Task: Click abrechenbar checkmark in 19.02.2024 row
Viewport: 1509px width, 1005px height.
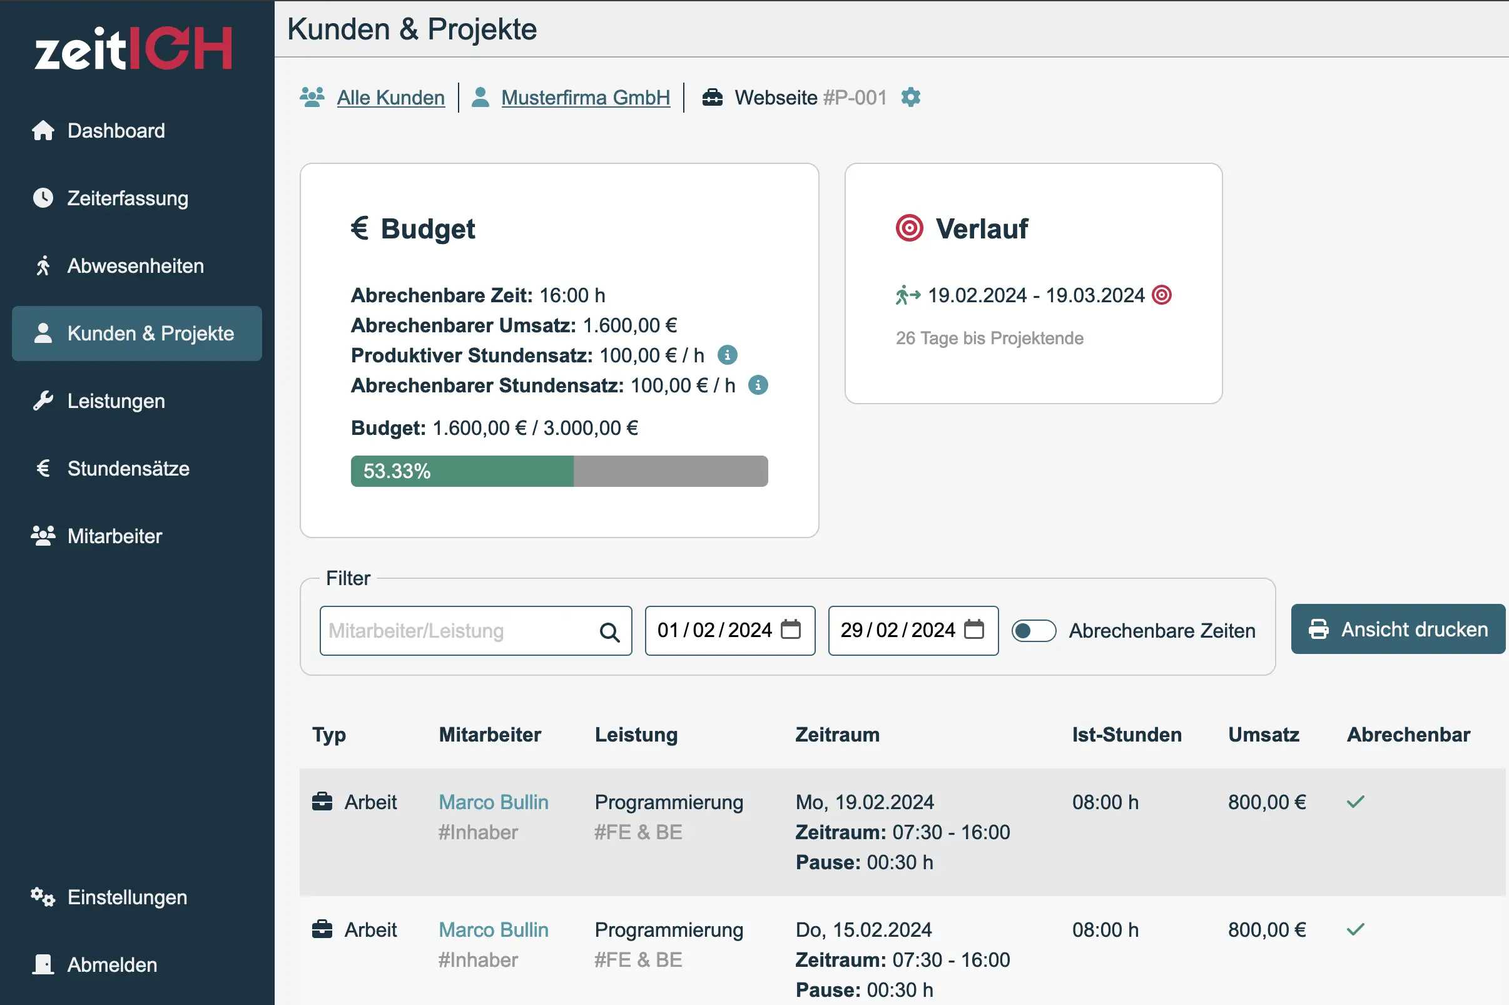Action: (x=1355, y=802)
